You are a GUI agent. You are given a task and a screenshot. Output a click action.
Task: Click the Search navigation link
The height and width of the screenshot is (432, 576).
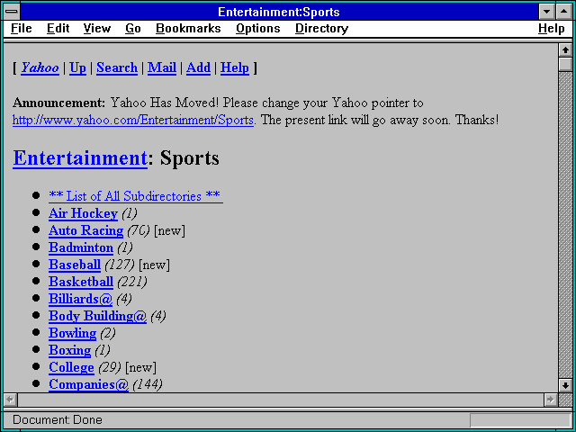click(x=117, y=68)
